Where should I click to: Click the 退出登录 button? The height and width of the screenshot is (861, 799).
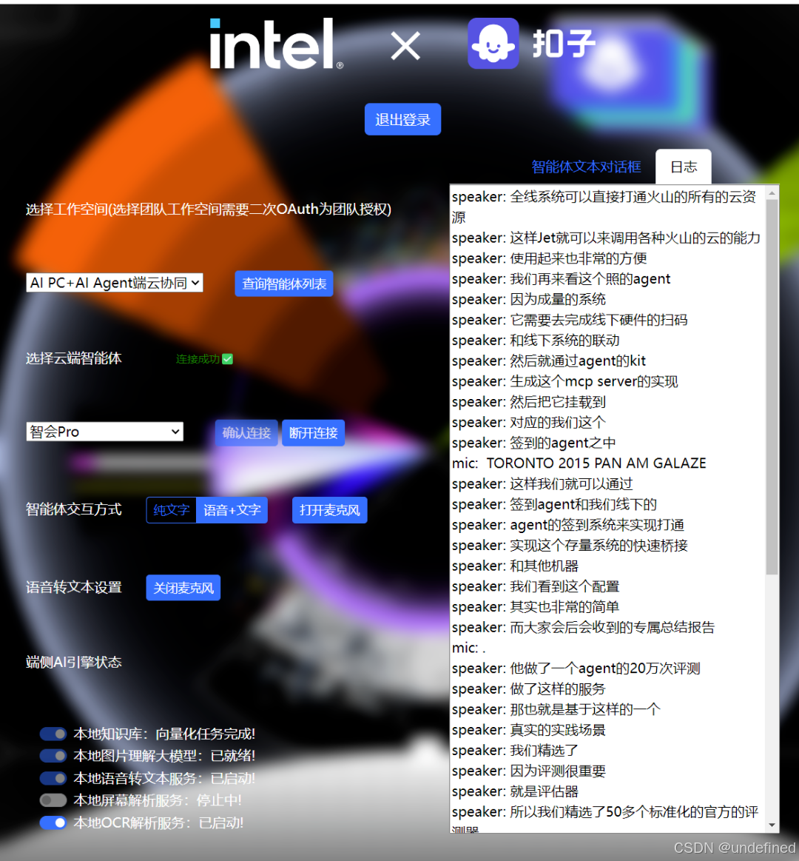[x=402, y=119]
